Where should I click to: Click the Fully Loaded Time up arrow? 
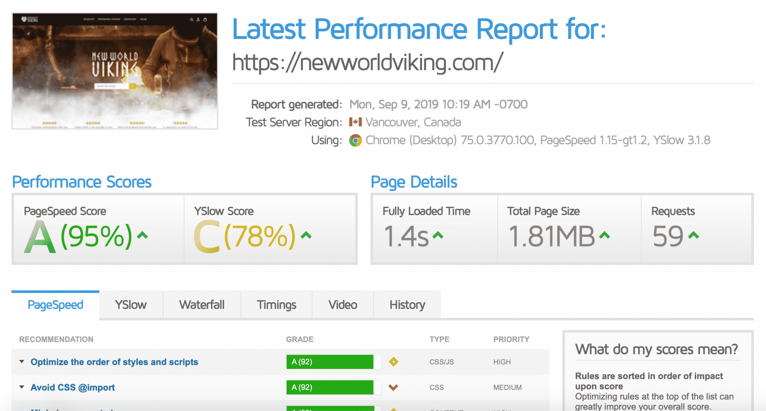pos(438,235)
